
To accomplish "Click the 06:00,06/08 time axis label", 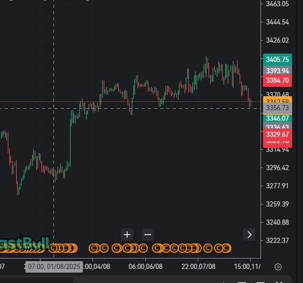I will pos(145,267).
